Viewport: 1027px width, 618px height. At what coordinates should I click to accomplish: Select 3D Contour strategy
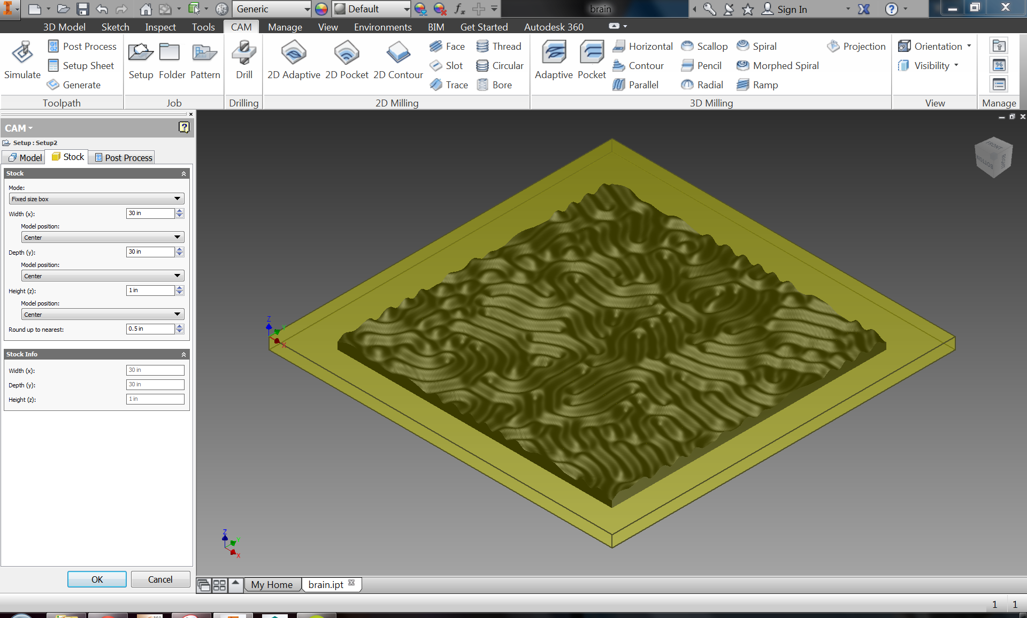pos(638,66)
